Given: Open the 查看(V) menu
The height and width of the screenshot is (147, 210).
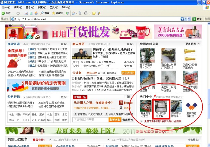Looking at the screenshot, I should [30, 7].
